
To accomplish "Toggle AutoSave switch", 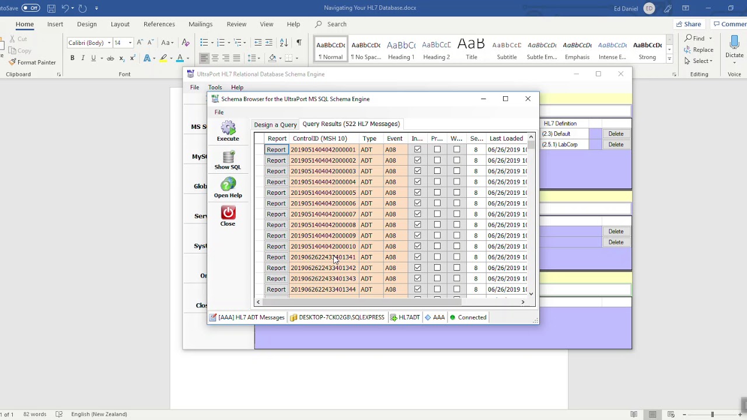I will click(30, 8).
